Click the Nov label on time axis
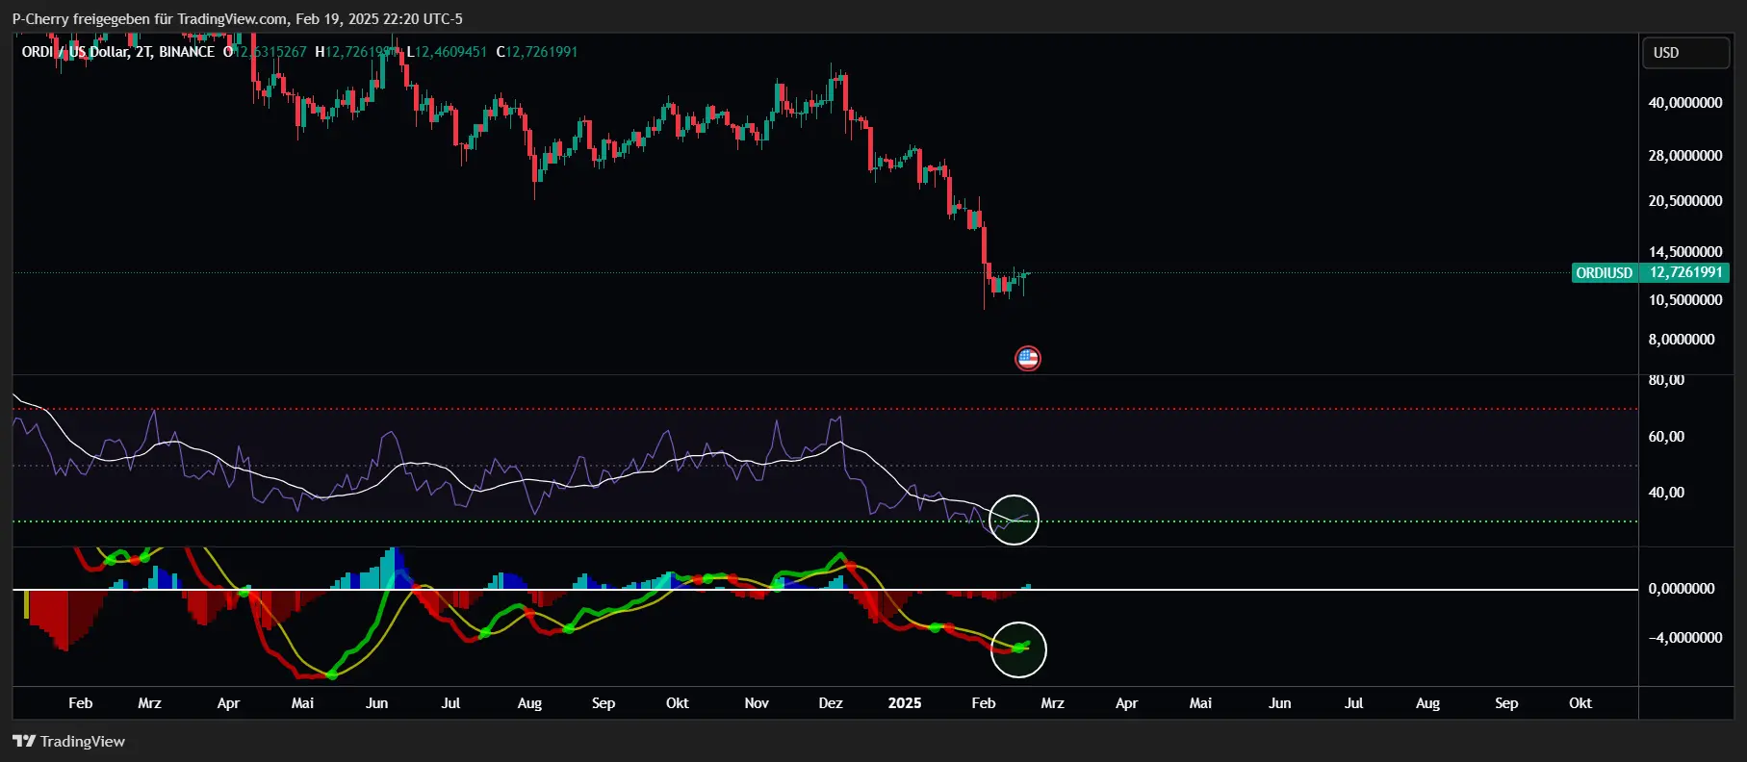This screenshot has width=1747, height=762. 757,703
